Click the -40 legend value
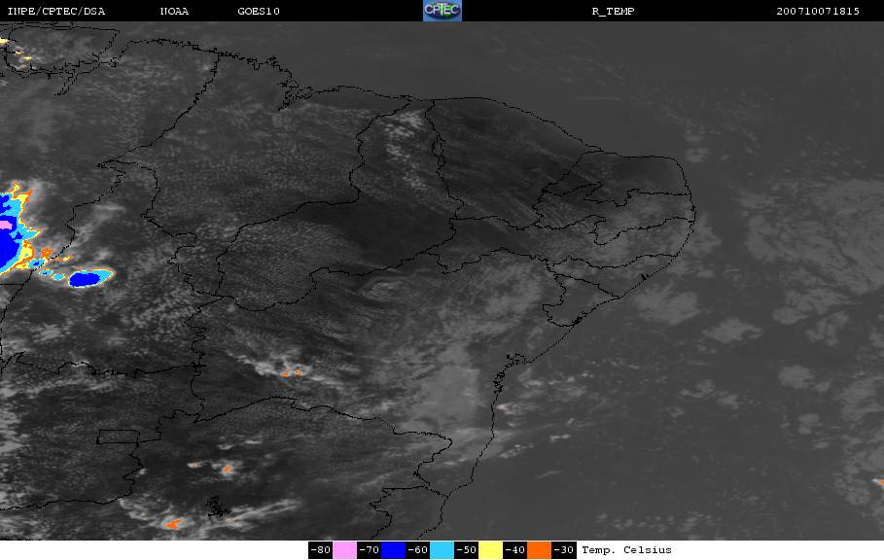Screen dimensions: 884x560 514,550
